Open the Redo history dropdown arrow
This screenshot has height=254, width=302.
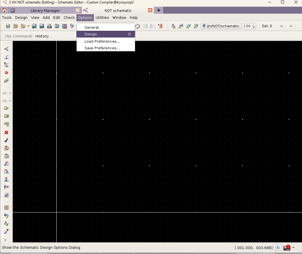[10, 101]
